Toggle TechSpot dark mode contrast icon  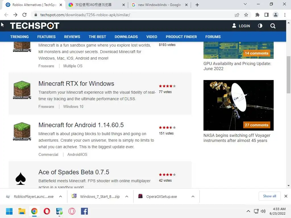[x=260, y=26]
